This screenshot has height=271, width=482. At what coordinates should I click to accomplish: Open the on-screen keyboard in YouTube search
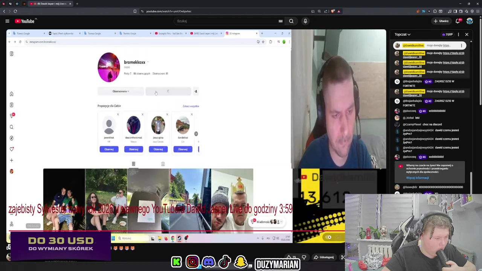pos(281,21)
